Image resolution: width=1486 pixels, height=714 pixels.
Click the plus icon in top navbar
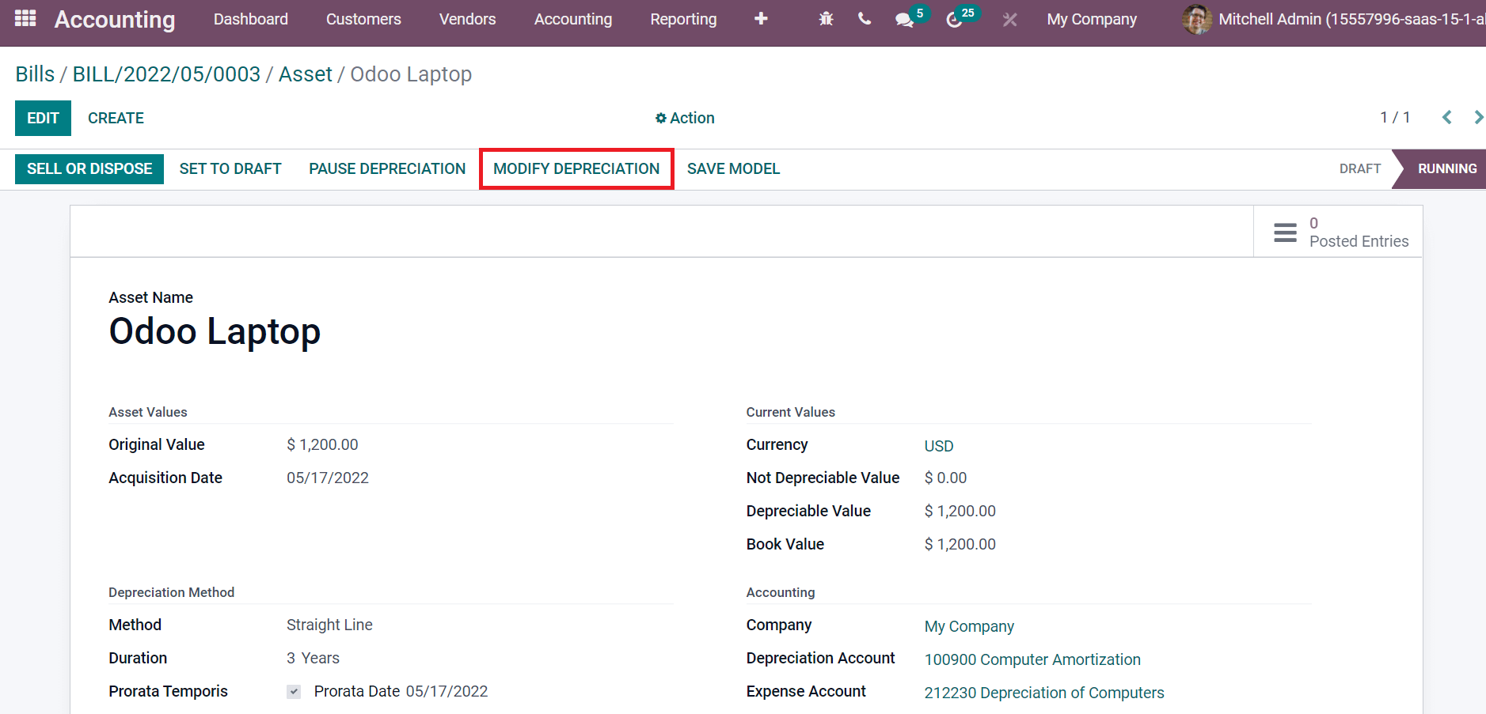(x=761, y=18)
